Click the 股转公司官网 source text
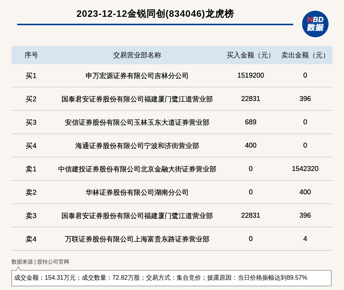 point(53,262)
